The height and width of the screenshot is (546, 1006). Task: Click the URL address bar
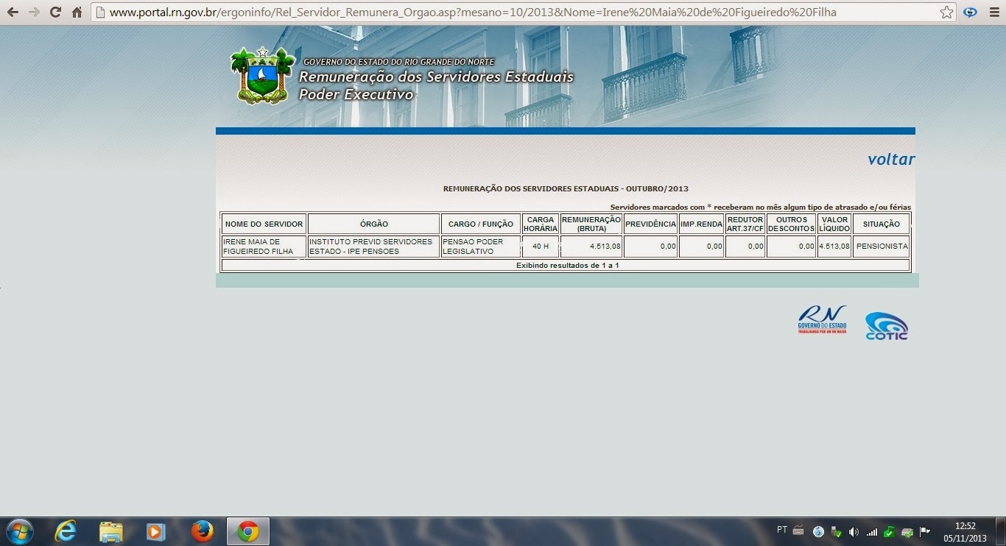(x=516, y=13)
